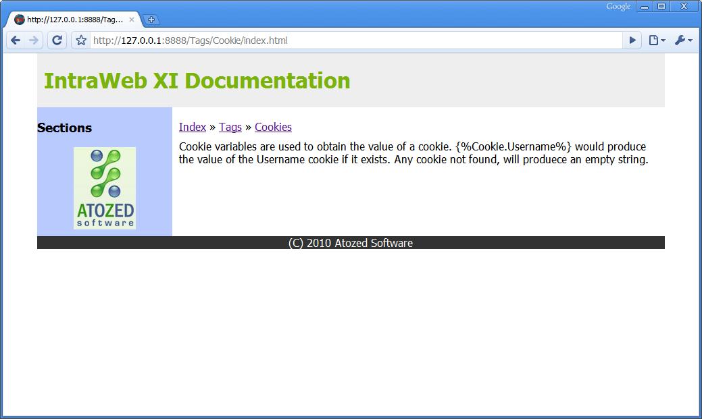Click the Sections sidebar heading
Screen dimensions: 702x419
65,128
